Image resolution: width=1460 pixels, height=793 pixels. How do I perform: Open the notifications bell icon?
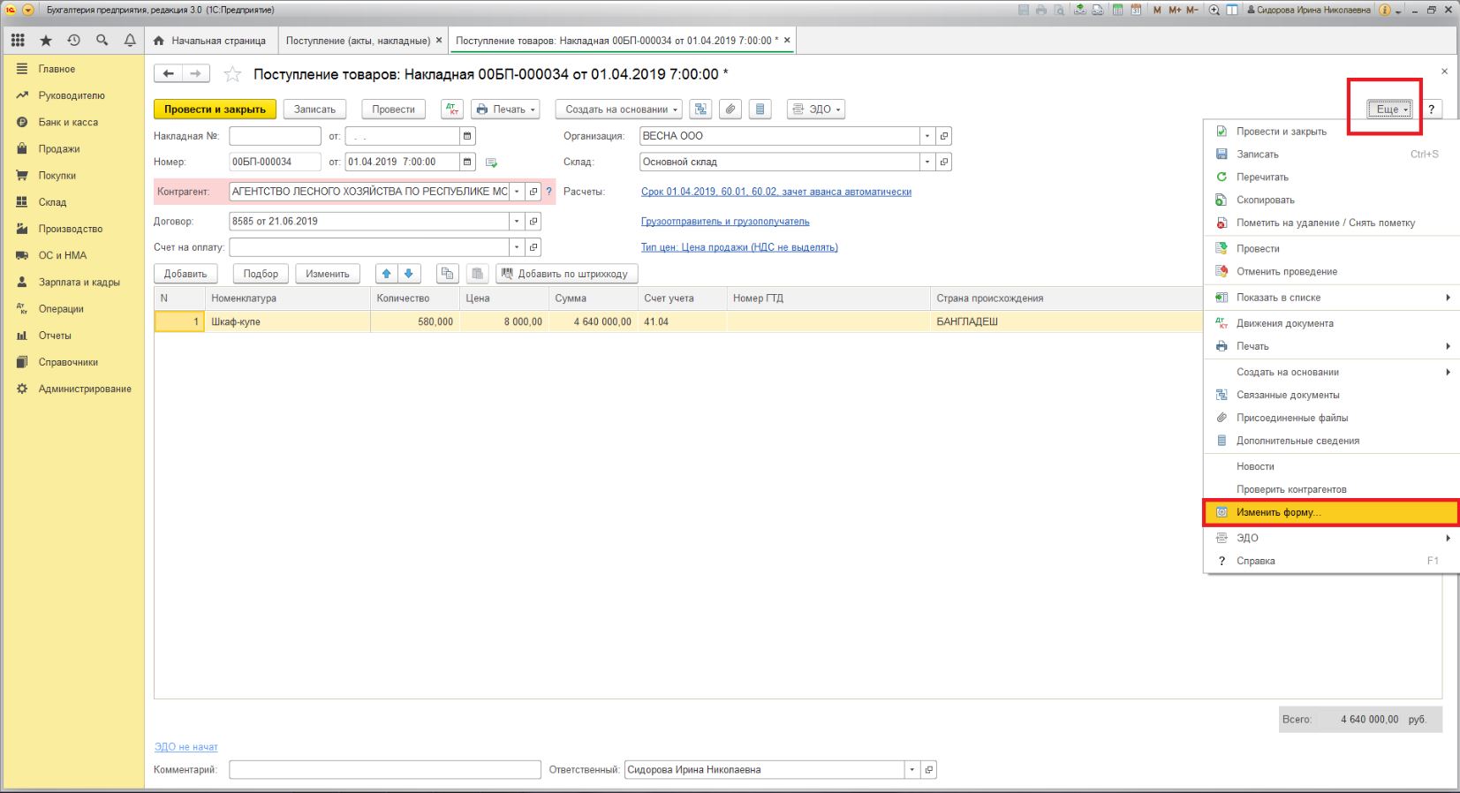point(130,41)
